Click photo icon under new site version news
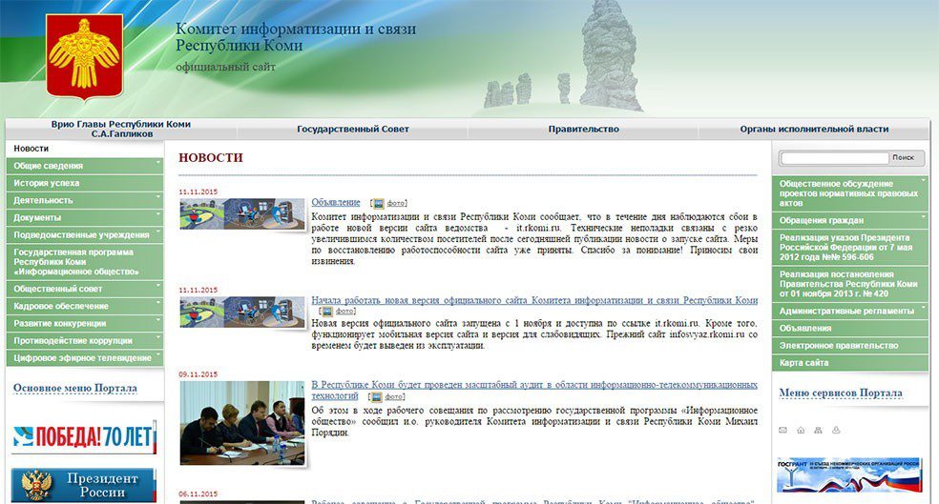This screenshot has width=939, height=504. tap(325, 312)
